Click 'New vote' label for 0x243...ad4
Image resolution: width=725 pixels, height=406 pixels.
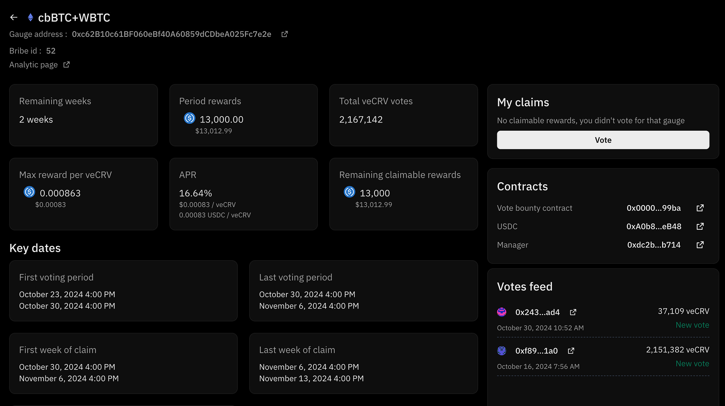692,325
